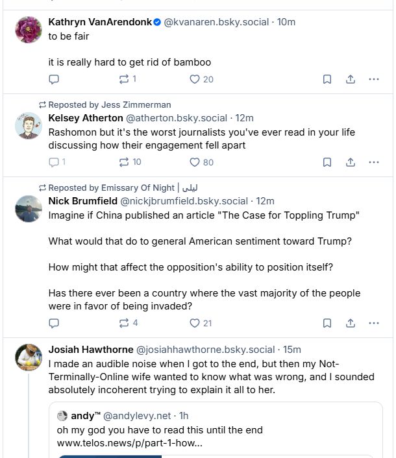396x458 pixels.
Task: Open more options on Nick Brumfield's post
Action: pos(373,323)
